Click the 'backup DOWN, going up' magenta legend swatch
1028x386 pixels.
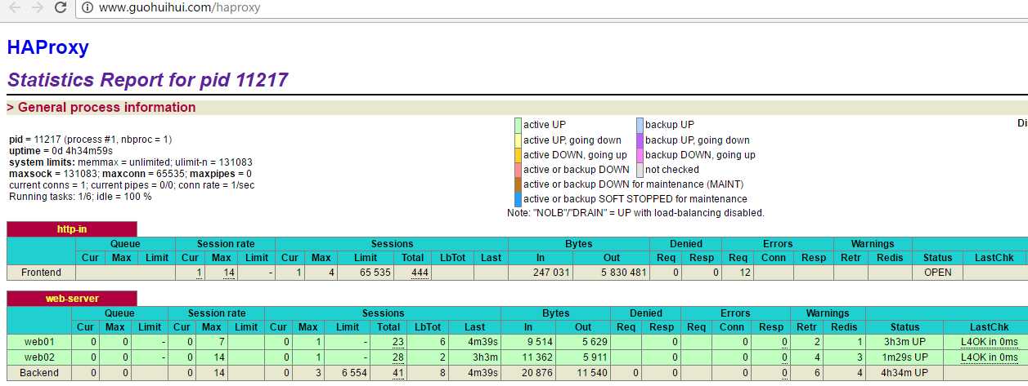click(640, 154)
